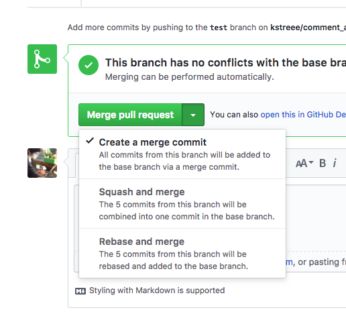
Task: Follow the open this in GitHub Desktop link
Action: 303,115
